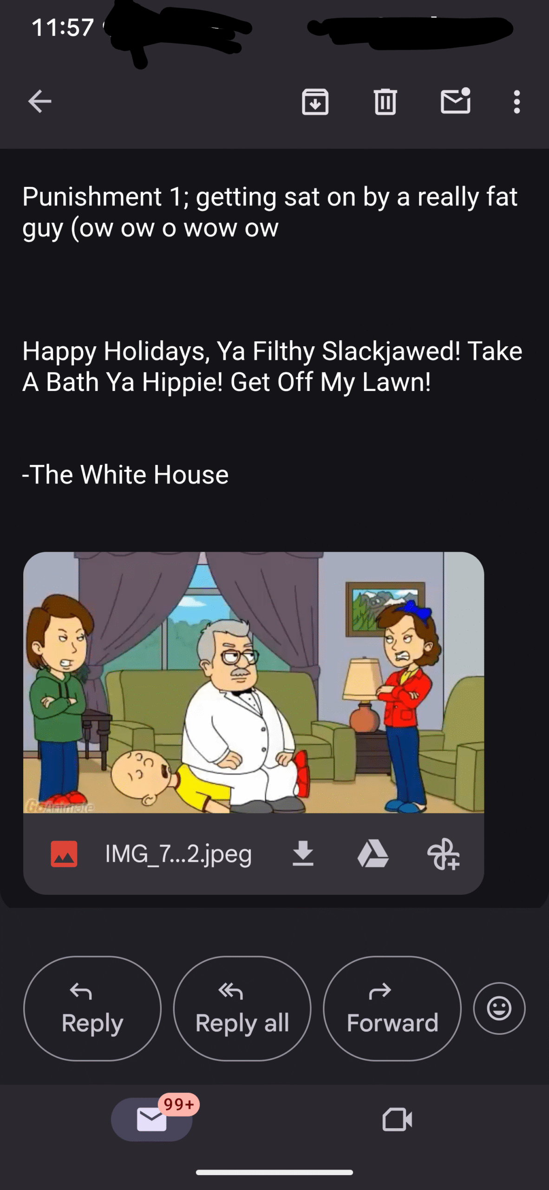
Task: Add the attachment to Google Photos
Action: (x=444, y=853)
